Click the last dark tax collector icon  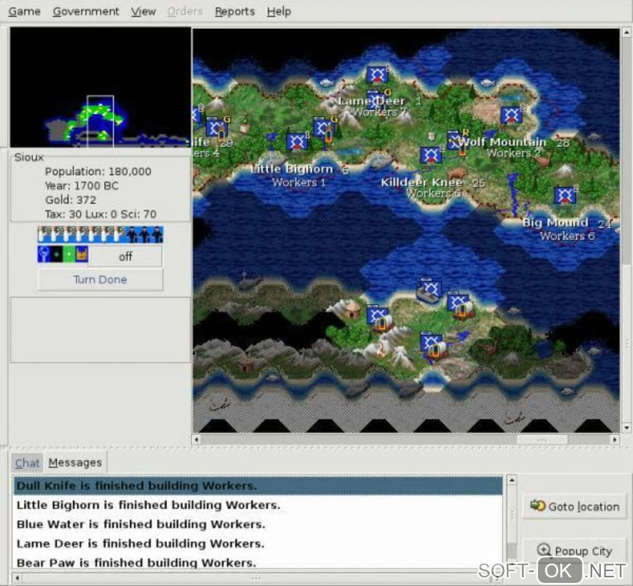pyautogui.click(x=158, y=235)
